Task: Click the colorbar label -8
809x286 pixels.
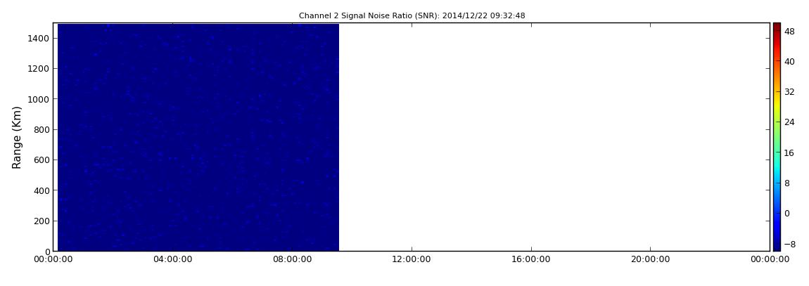Action: click(789, 244)
